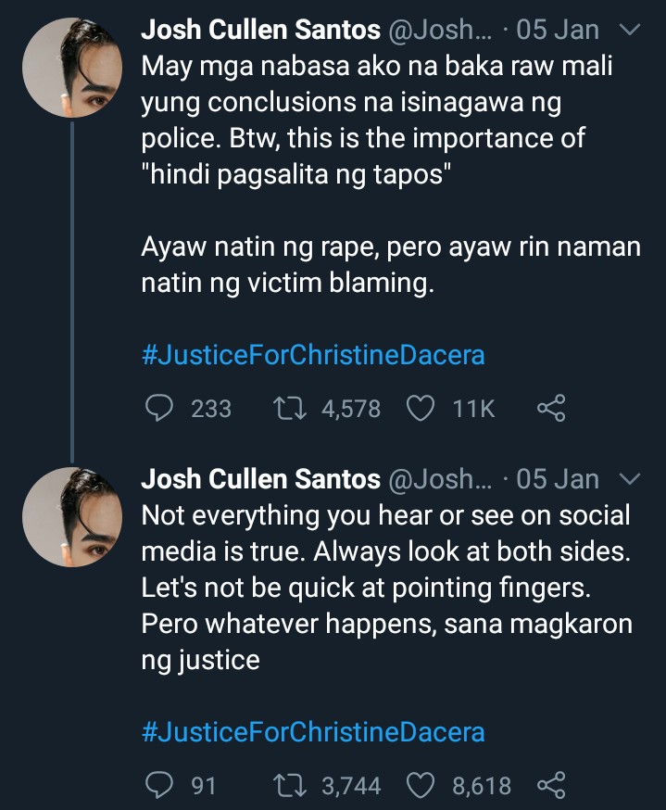Reply to the victim blaming tweet
Viewport: 666px width, 810px height.
click(162, 409)
